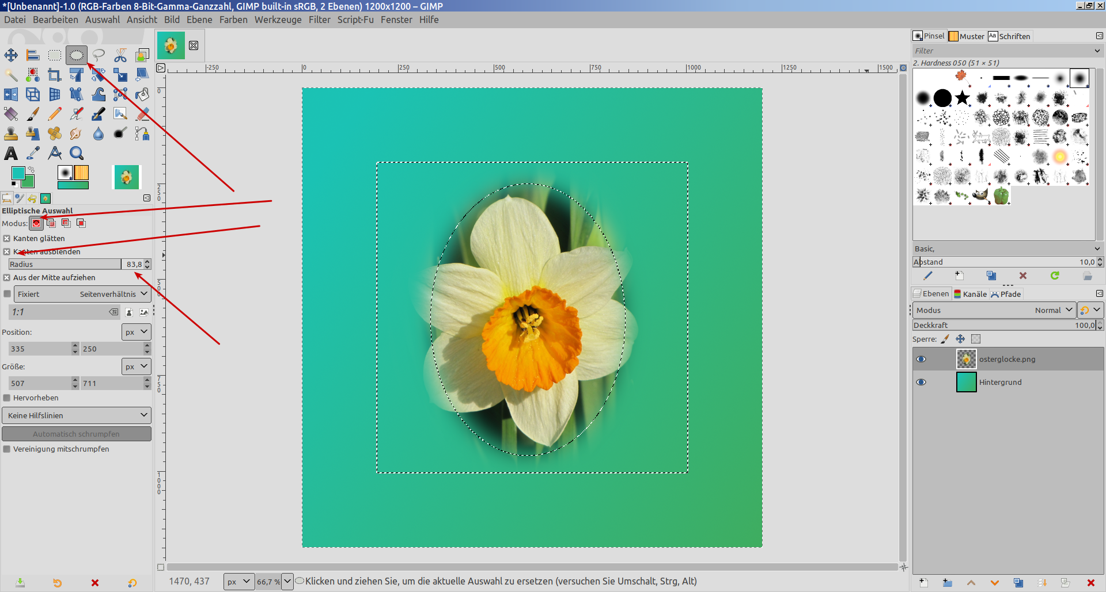Enable the 'Hervorheben' checkbox
Screen dimensions: 1106x592
(7, 398)
